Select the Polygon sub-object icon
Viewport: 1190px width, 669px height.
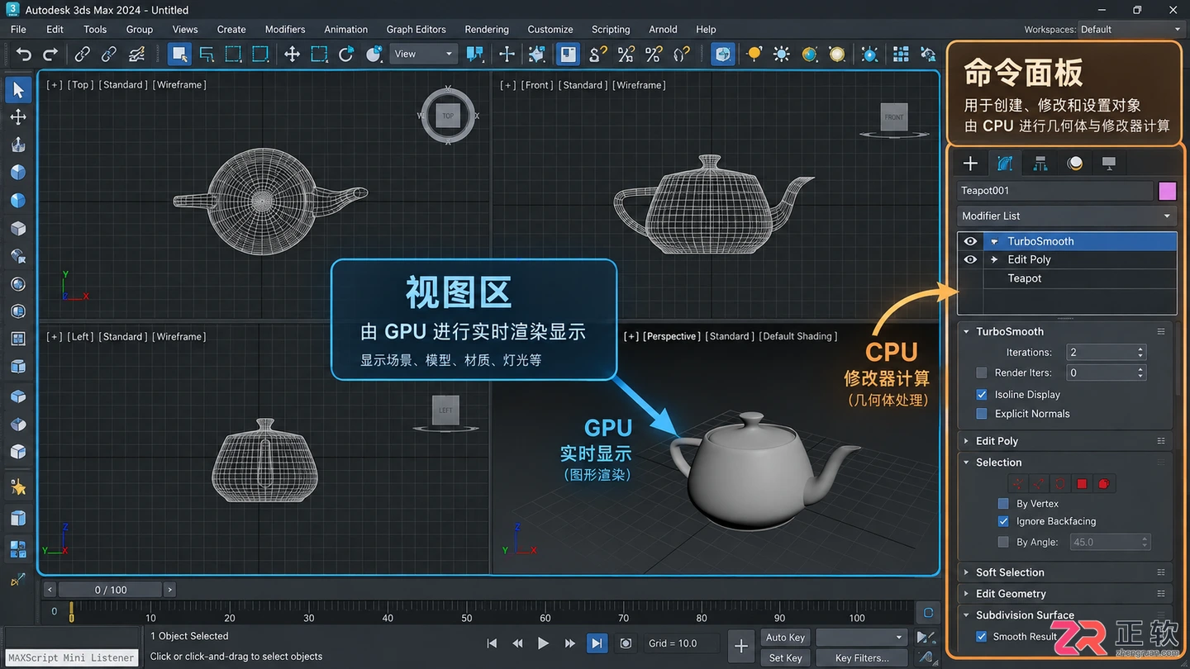tap(1082, 484)
